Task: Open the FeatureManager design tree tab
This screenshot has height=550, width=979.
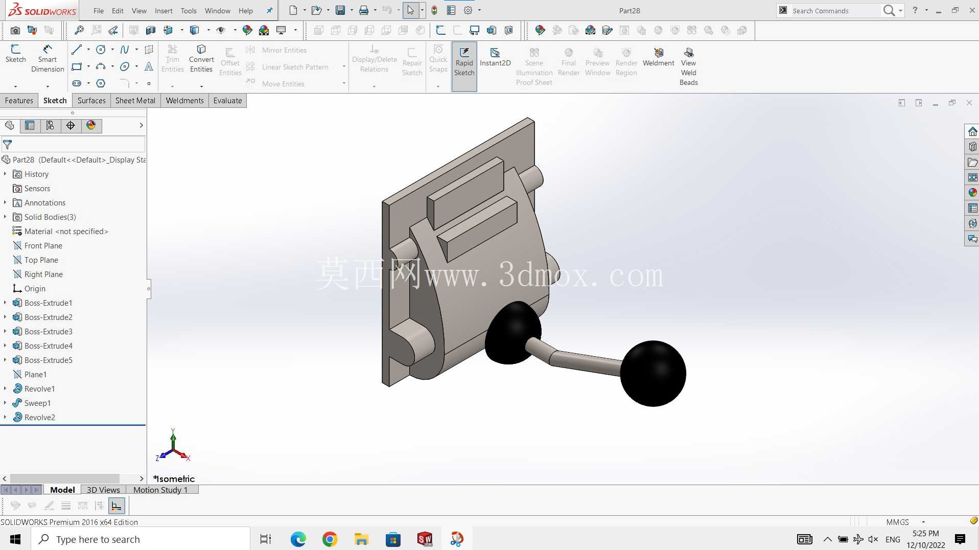Action: click(10, 125)
